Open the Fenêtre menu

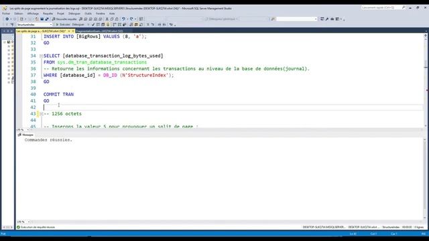[x=101, y=13]
